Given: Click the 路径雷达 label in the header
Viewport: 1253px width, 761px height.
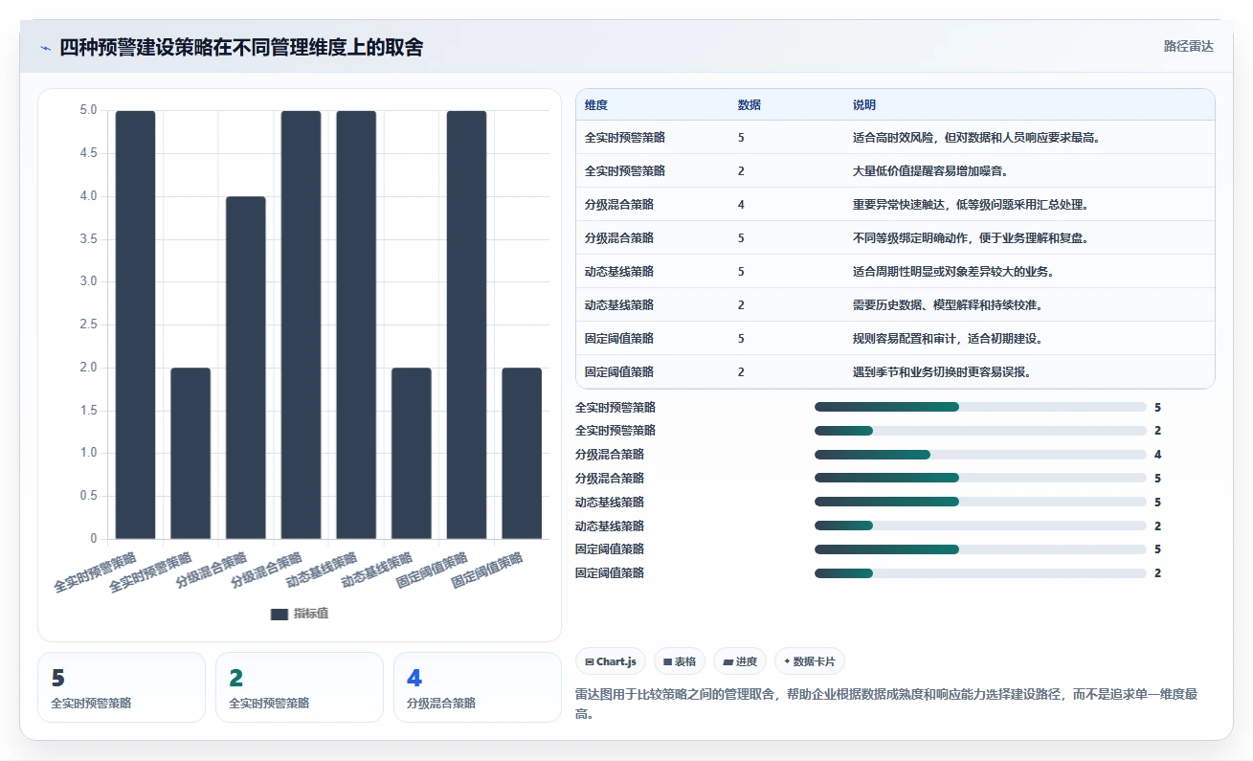Looking at the screenshot, I should (x=1189, y=46).
